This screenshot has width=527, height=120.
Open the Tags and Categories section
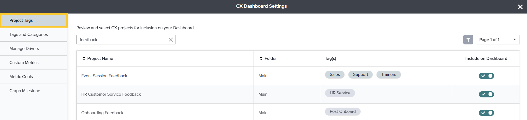tap(29, 34)
